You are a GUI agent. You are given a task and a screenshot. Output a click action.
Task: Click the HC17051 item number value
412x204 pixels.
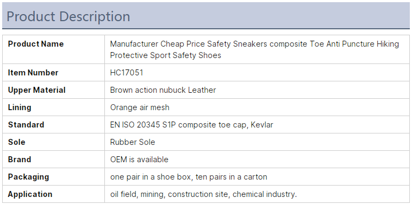127,73
